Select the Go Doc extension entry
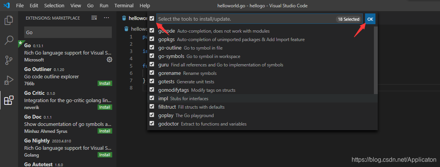 (x=67, y=124)
